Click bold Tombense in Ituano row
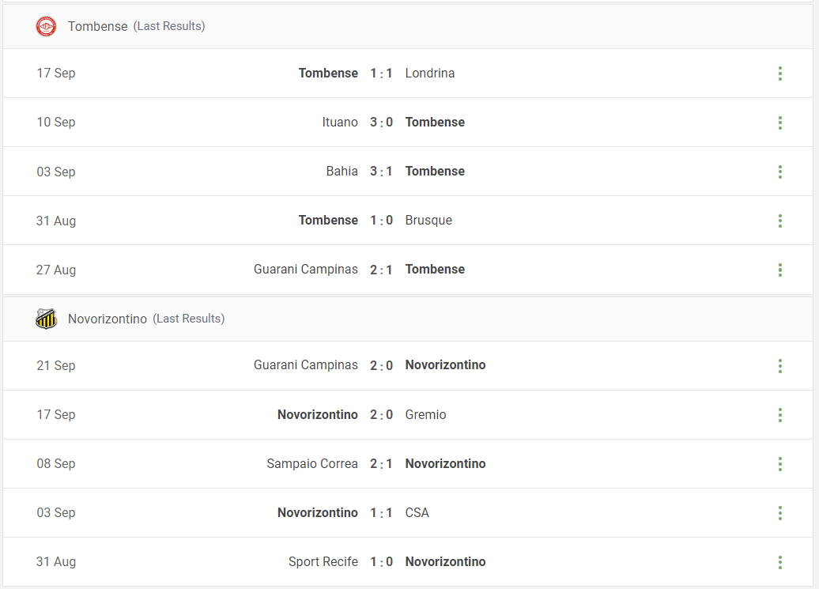Screen dimensions: 819x589 click(x=435, y=123)
